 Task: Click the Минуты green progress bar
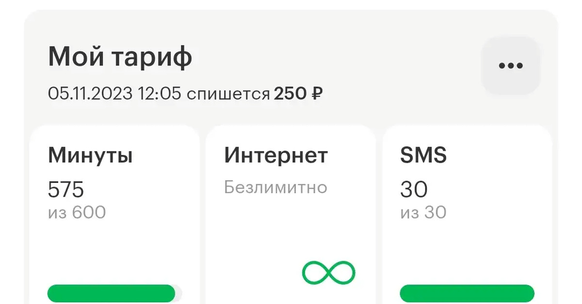pyautogui.click(x=111, y=293)
